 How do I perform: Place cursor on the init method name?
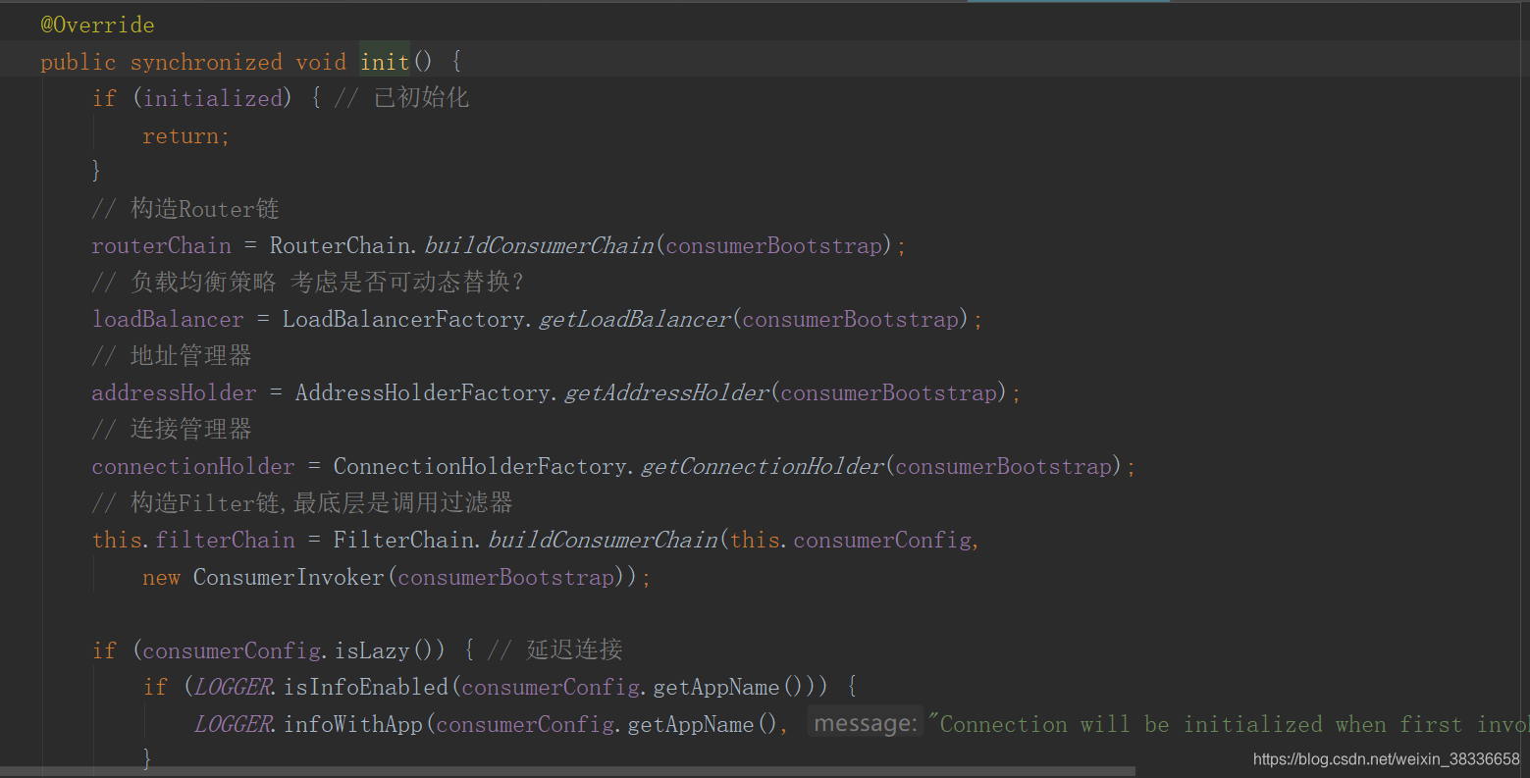pyautogui.click(x=385, y=62)
